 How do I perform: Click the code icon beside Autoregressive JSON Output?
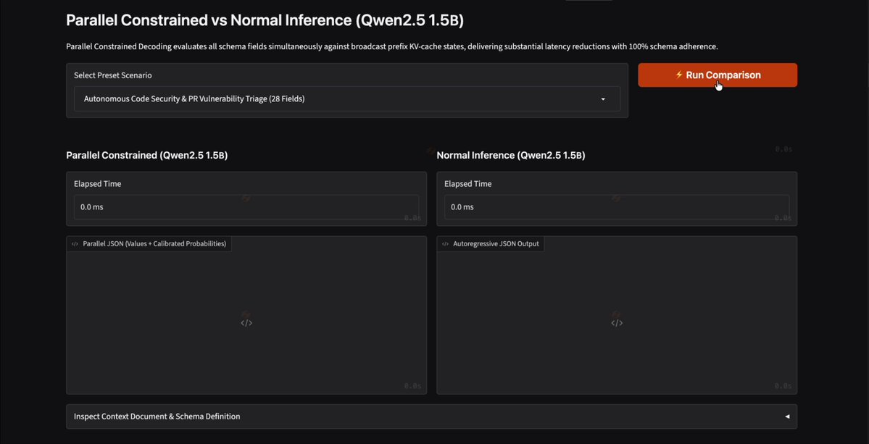445,243
